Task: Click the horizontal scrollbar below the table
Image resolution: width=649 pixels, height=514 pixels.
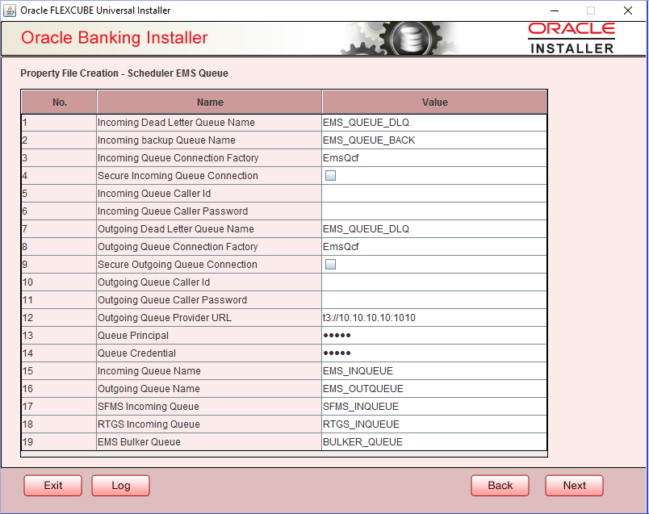Action: click(x=284, y=454)
